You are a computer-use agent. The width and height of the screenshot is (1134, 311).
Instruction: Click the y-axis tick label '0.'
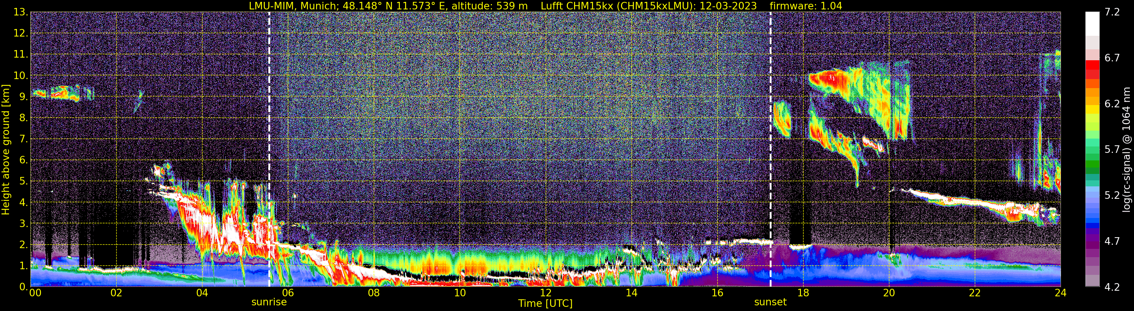pos(23,287)
